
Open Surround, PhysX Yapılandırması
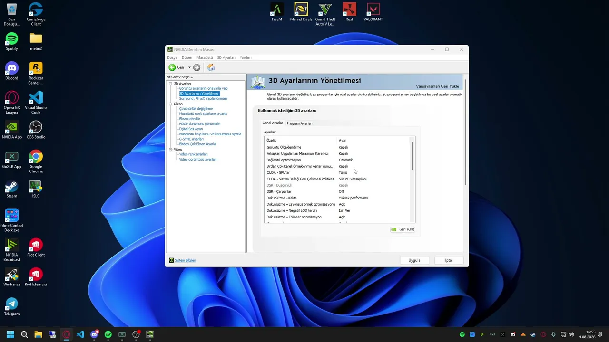pos(203,98)
